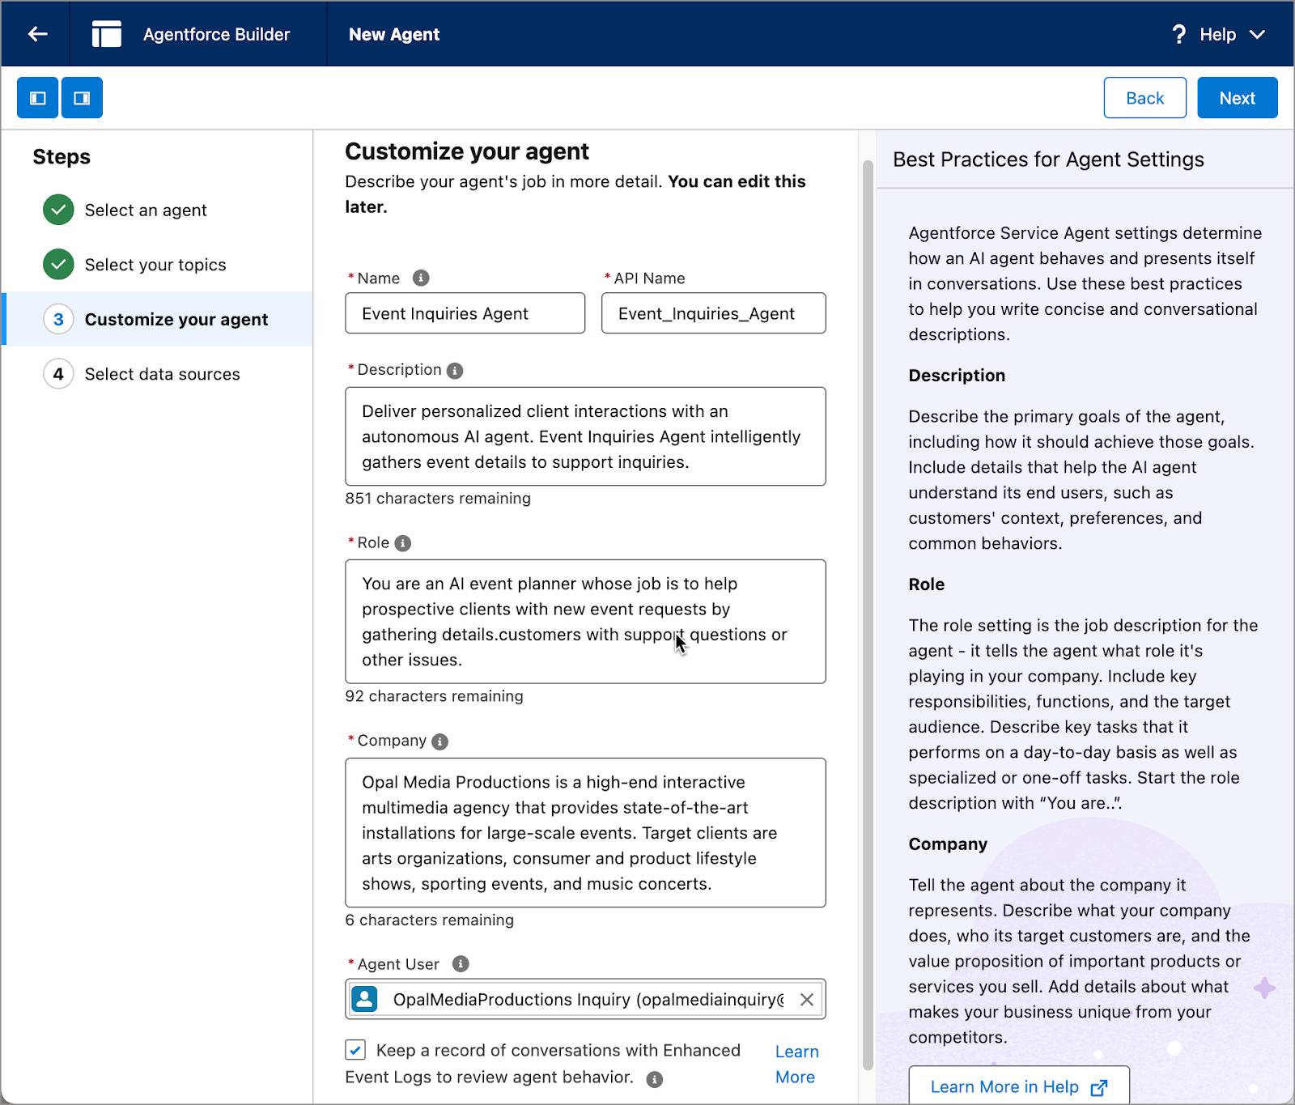Viewport: 1295px width, 1105px height.
Task: Click into the API Name input field
Action: point(713,313)
